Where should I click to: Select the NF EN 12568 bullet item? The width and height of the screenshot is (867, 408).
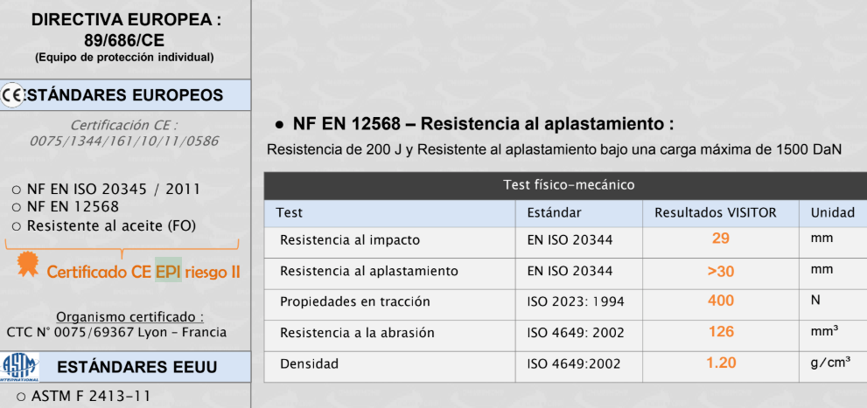tap(66, 207)
